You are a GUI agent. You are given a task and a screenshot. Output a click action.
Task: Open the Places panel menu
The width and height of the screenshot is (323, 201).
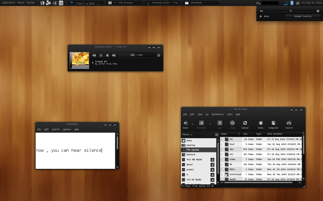click(x=21, y=3)
